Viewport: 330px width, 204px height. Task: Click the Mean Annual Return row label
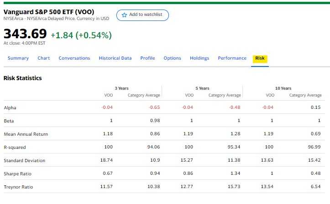click(x=26, y=134)
